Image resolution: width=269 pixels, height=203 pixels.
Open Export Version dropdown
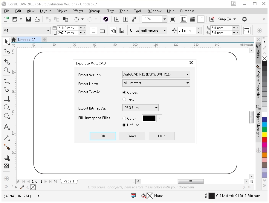point(156,74)
